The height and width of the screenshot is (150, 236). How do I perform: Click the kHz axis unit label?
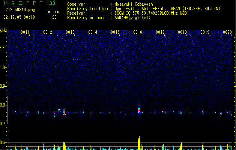tap(3, 30)
